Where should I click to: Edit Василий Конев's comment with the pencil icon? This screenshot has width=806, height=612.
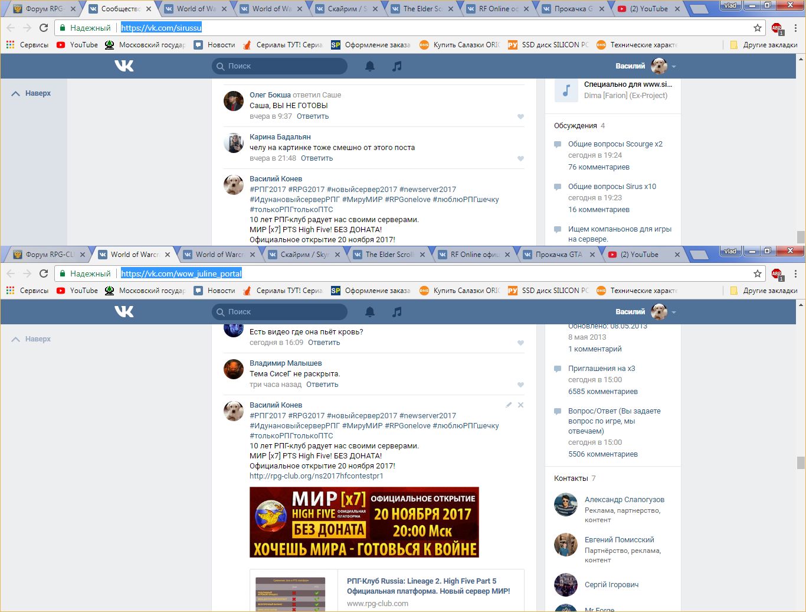(509, 405)
